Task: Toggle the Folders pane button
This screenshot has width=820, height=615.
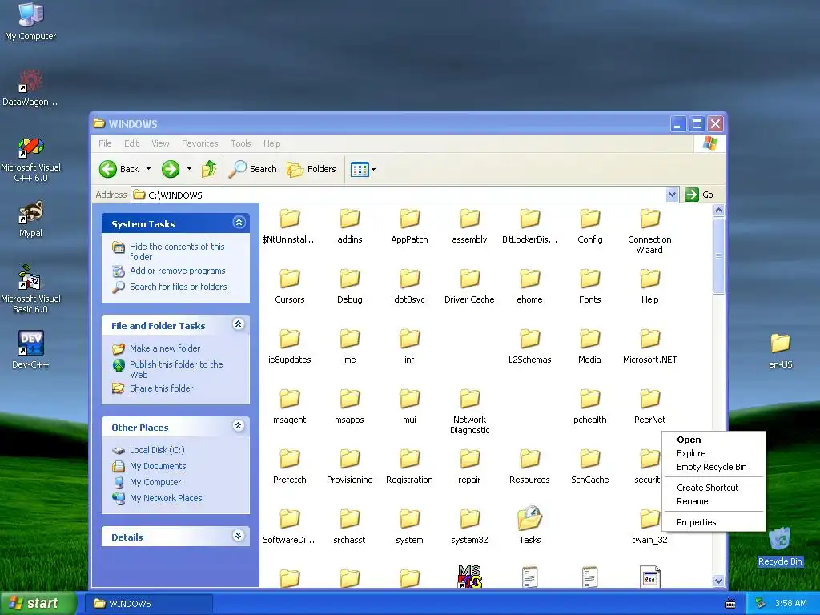Action: click(x=312, y=169)
